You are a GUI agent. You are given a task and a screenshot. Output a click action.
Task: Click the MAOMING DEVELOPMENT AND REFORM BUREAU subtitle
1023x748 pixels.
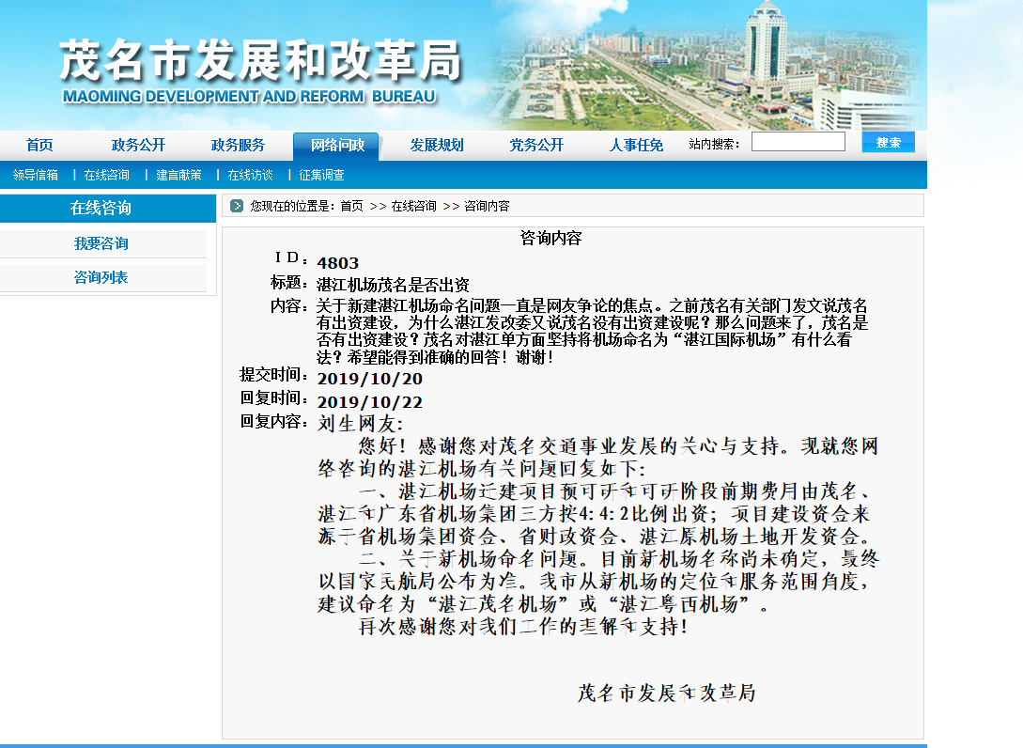point(249,97)
